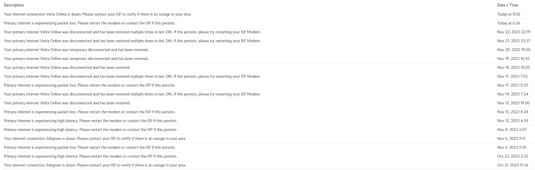
Task: Click the Nov 21, 2023 23:37 notification row
Action: click(132, 41)
